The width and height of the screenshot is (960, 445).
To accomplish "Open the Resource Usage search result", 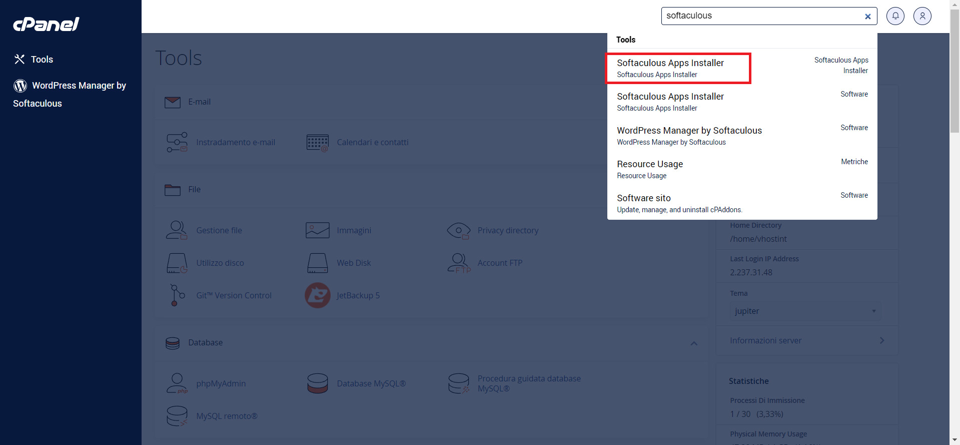I will coord(742,169).
